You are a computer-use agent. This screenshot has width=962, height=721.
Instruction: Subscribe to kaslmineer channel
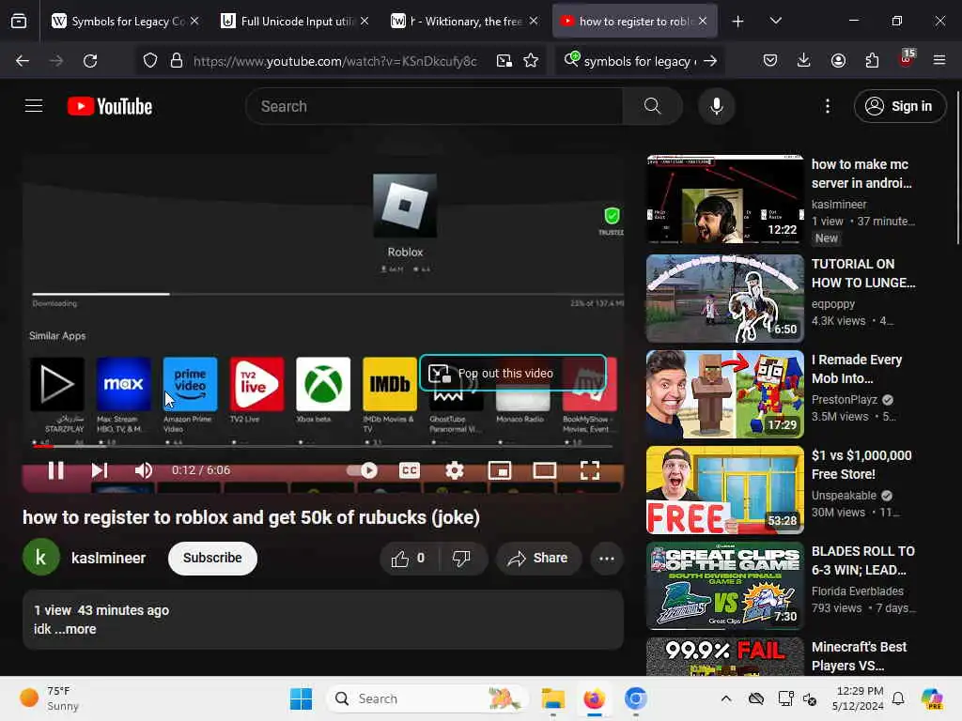[x=212, y=558]
